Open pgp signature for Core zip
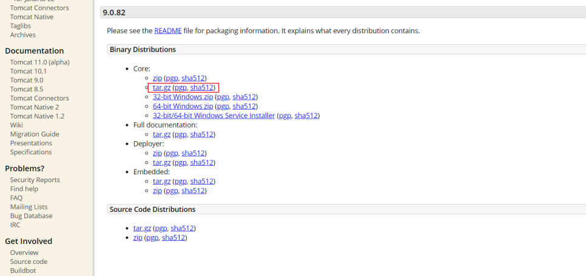 [x=172, y=78]
